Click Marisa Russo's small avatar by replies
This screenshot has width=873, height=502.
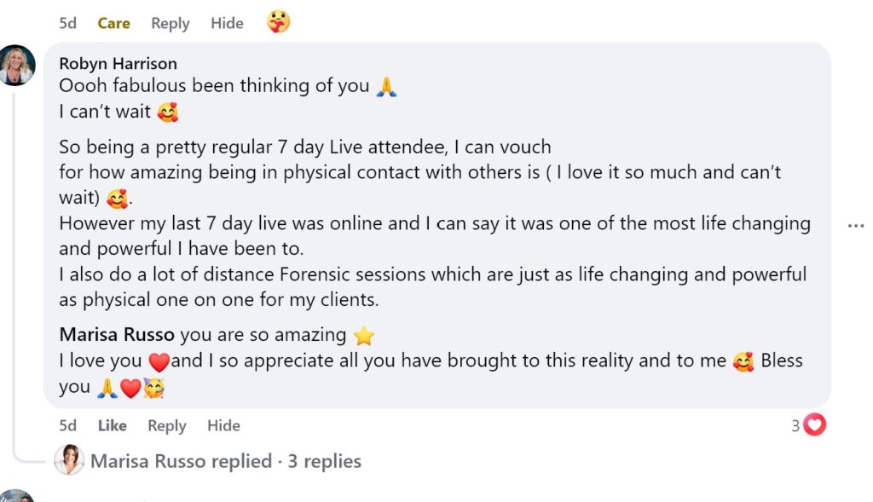pyautogui.click(x=69, y=461)
